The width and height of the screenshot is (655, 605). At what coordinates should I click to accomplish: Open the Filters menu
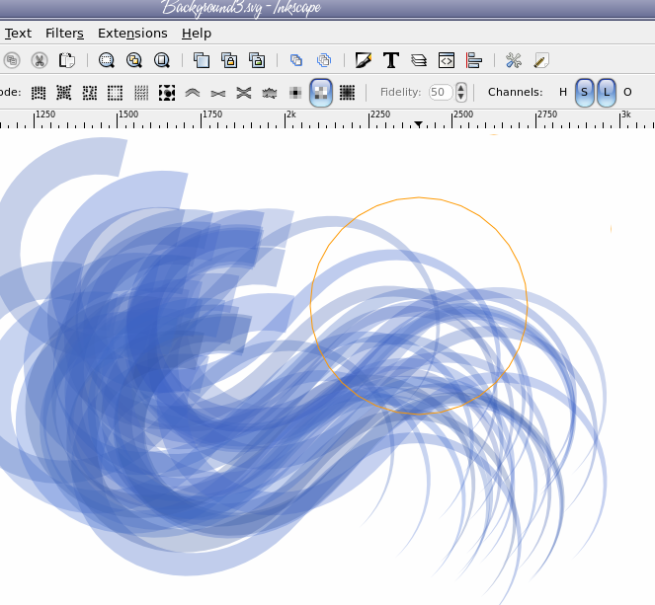pos(64,33)
